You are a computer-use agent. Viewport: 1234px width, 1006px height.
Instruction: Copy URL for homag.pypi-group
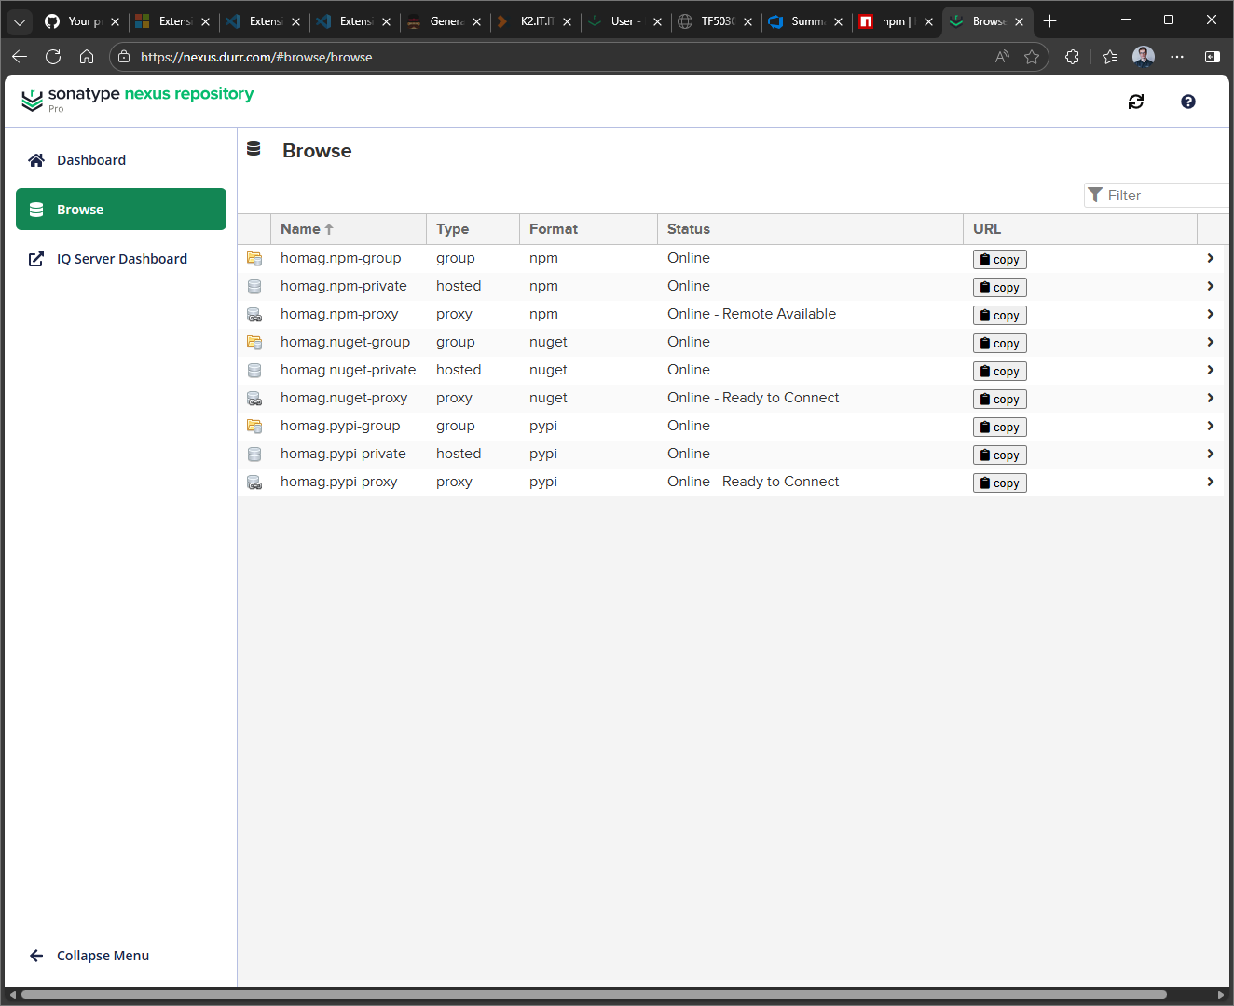click(x=999, y=428)
